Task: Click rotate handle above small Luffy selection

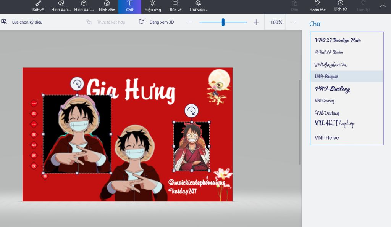Action: (x=192, y=110)
